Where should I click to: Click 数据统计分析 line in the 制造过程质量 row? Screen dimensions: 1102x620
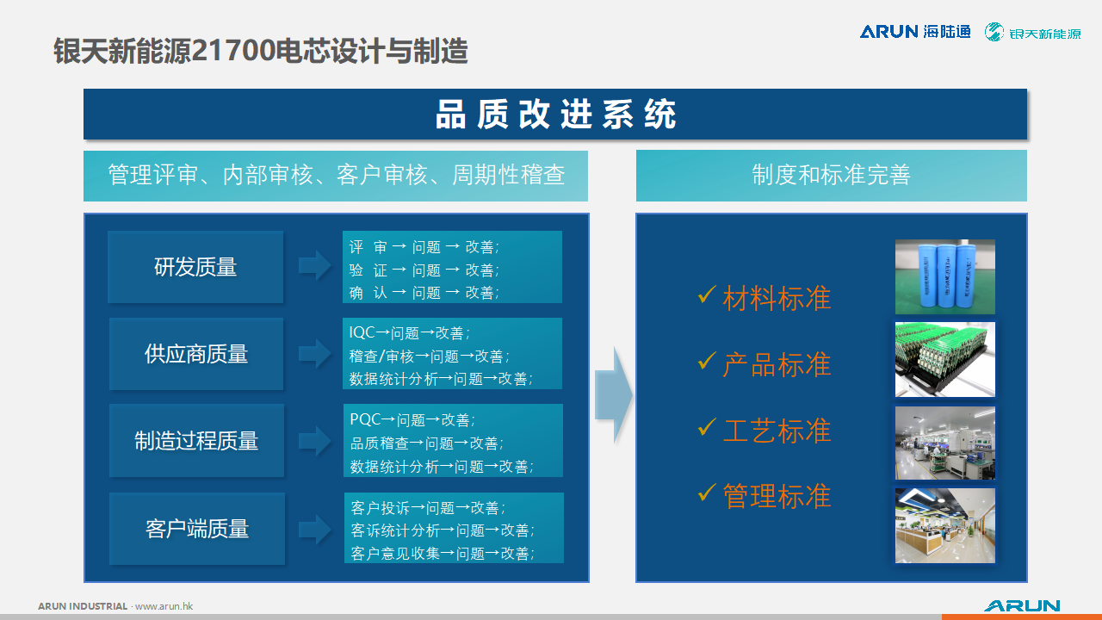tap(442, 467)
